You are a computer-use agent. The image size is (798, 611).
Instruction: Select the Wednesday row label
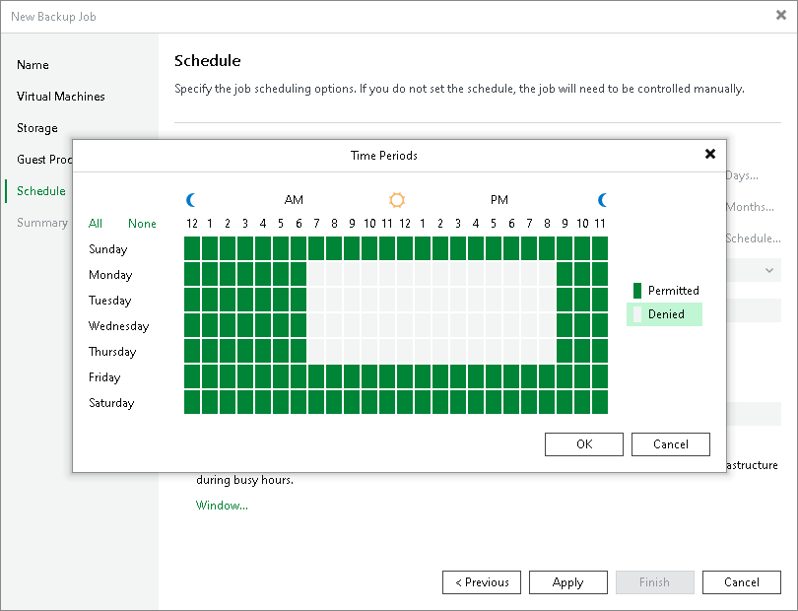pyautogui.click(x=118, y=326)
